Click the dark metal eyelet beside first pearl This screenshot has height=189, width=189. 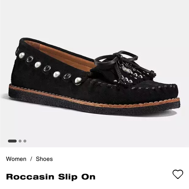[30, 59]
